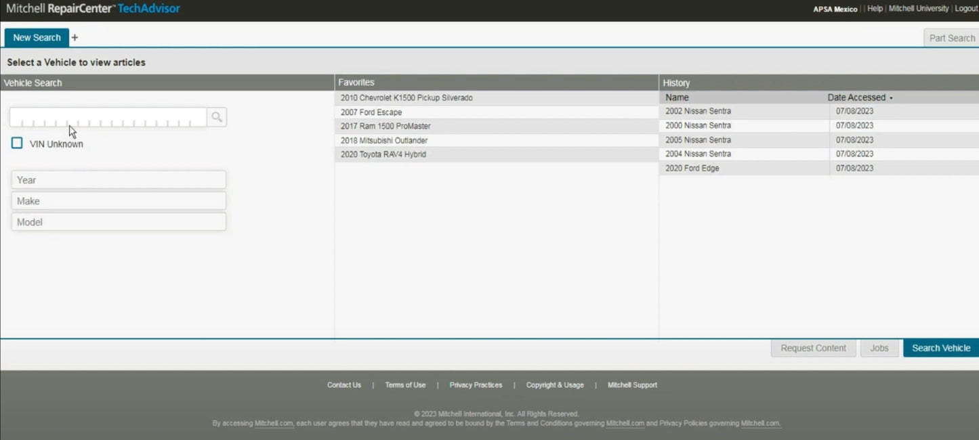This screenshot has width=979, height=440.
Task: Click the VIN search magnifier icon
Action: point(217,117)
